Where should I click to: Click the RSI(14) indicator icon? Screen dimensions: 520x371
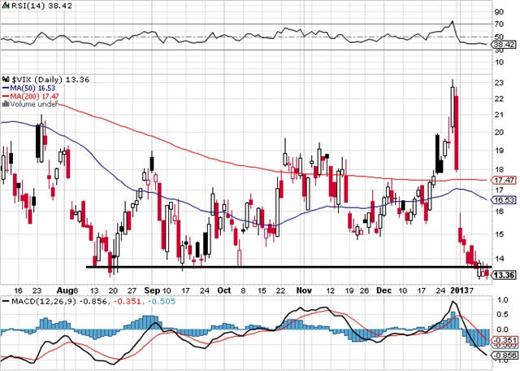coord(5,7)
